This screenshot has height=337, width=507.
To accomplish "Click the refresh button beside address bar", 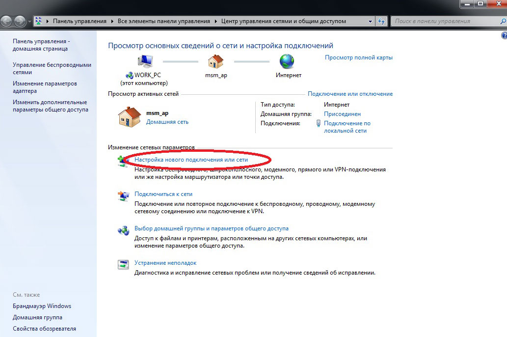I will pyautogui.click(x=381, y=21).
